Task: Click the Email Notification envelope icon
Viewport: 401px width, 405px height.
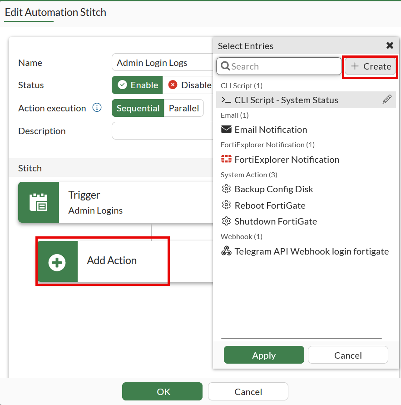Action: click(x=226, y=130)
